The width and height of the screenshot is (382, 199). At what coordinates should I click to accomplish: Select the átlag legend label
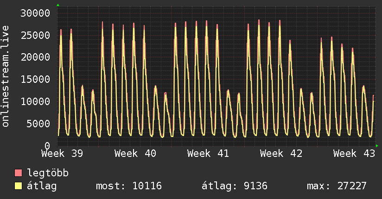click(x=42, y=186)
